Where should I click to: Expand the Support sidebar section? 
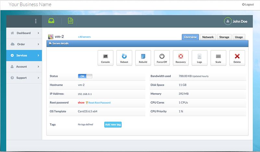24,78
